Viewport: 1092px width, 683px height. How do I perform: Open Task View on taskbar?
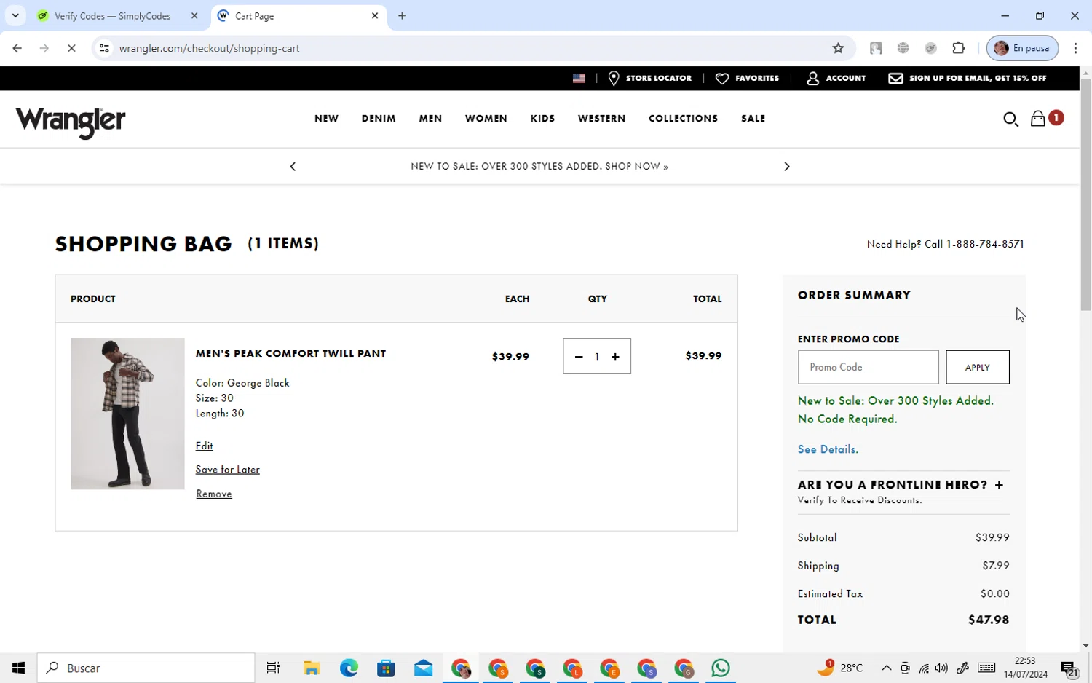pyautogui.click(x=273, y=668)
